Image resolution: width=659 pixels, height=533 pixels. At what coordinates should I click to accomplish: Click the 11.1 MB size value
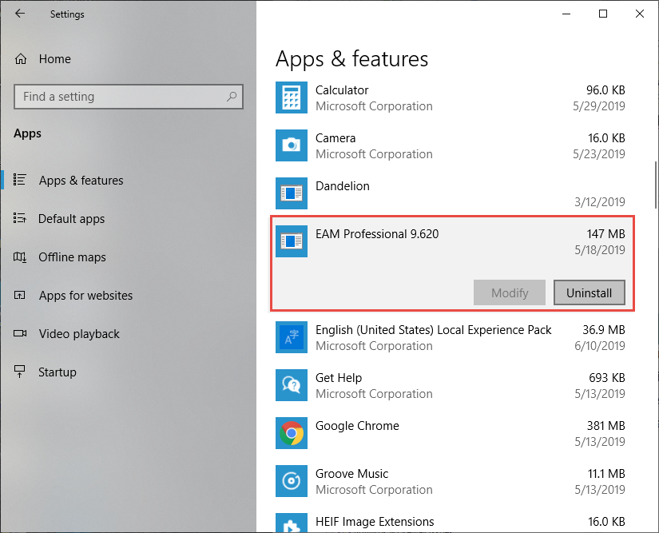tap(606, 474)
